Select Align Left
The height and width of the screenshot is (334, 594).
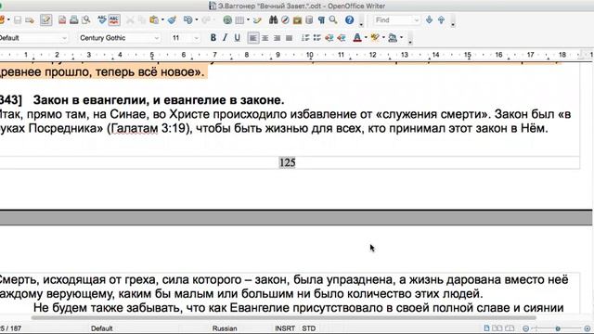[253, 38]
